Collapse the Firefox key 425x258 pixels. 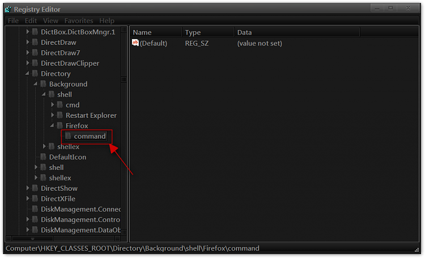(x=52, y=126)
